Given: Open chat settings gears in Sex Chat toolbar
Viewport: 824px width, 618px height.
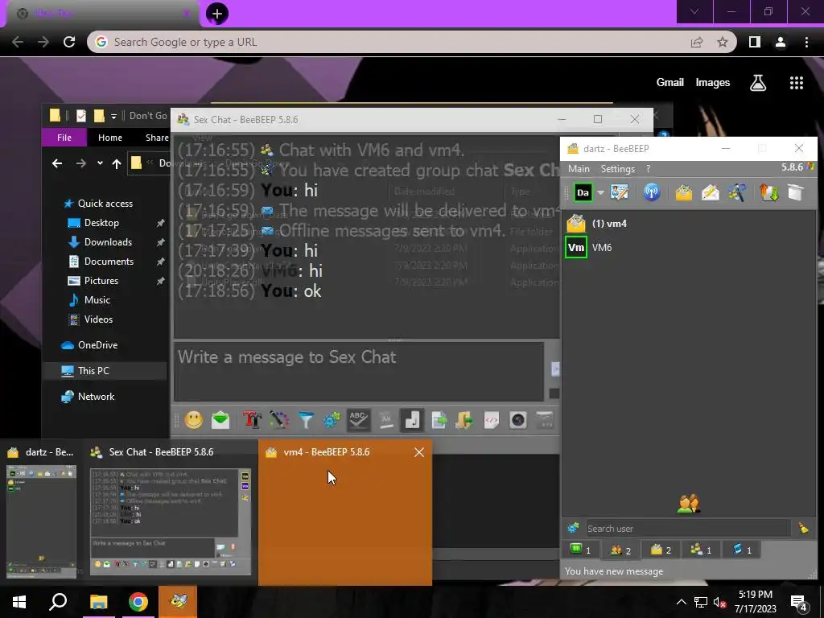Looking at the screenshot, I should click(x=332, y=420).
